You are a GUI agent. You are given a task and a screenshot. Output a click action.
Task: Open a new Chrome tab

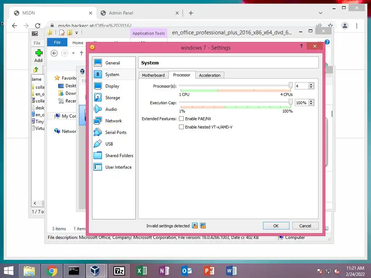(191, 13)
